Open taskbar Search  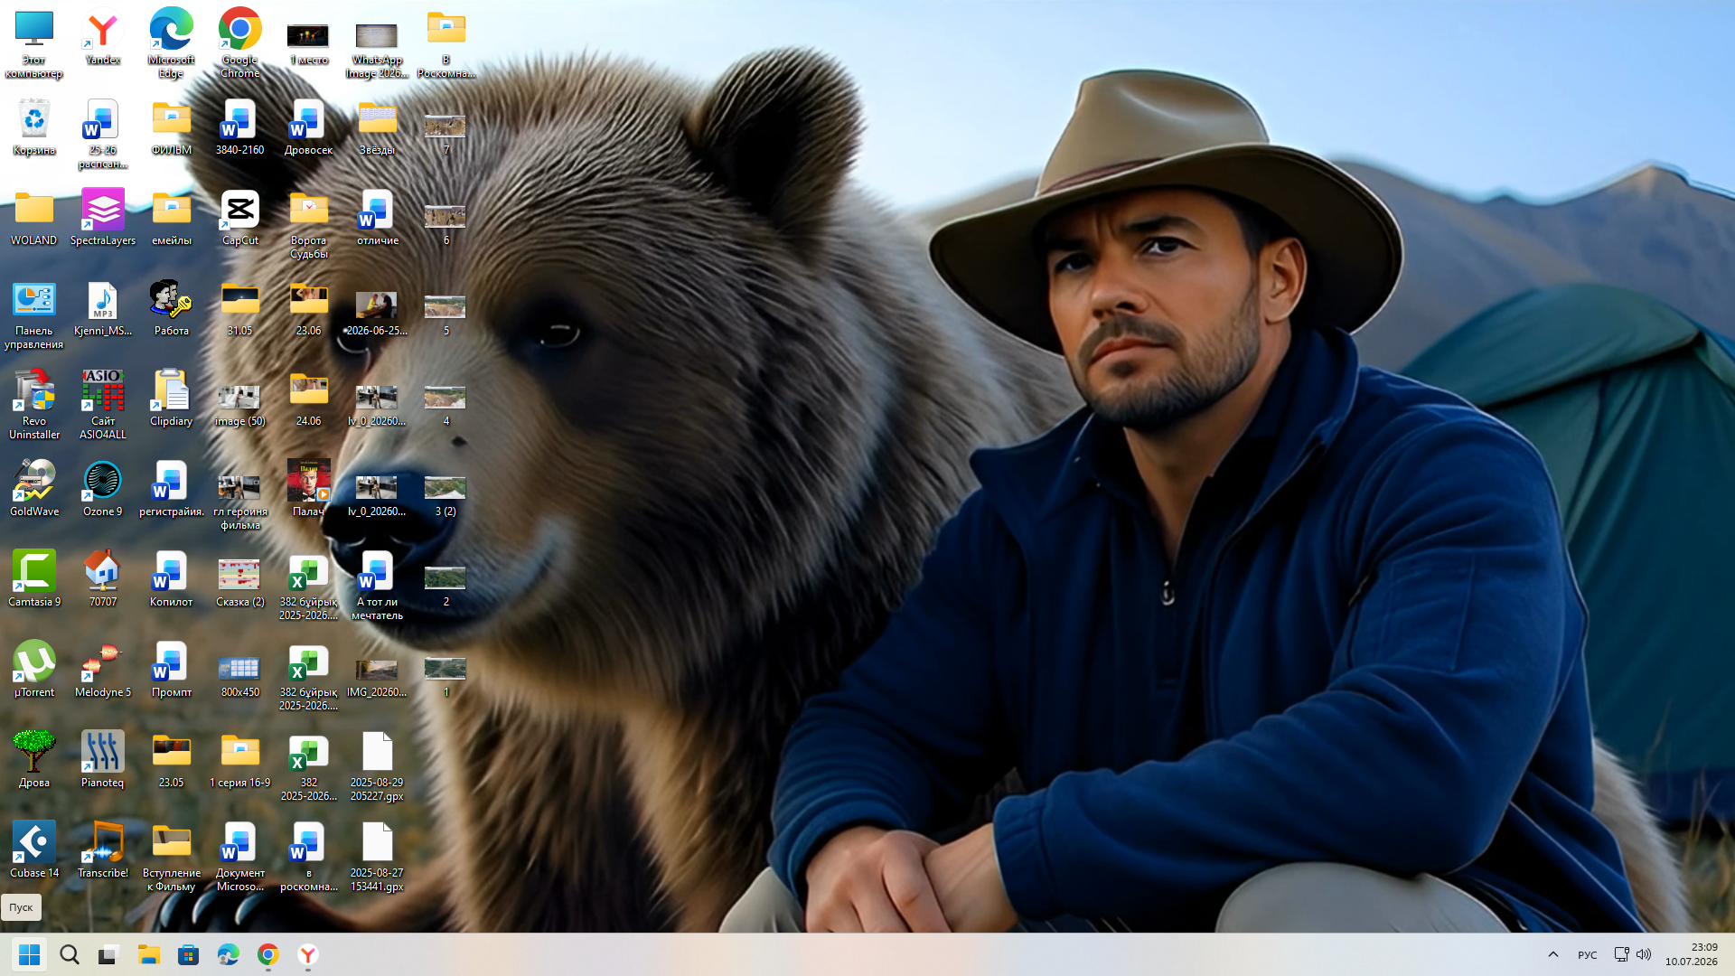70,954
